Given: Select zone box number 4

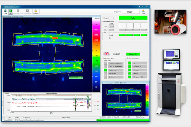Looking at the screenshot, I should pyautogui.click(x=144, y=25).
